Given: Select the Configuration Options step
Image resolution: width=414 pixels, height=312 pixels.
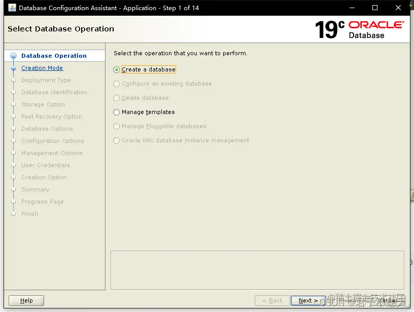Looking at the screenshot, I should click(x=53, y=141).
